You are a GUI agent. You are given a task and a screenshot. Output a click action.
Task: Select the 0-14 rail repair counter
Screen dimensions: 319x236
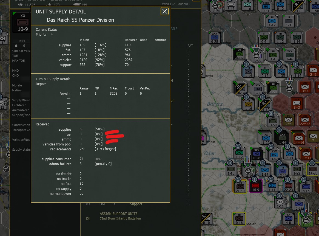point(240,88)
